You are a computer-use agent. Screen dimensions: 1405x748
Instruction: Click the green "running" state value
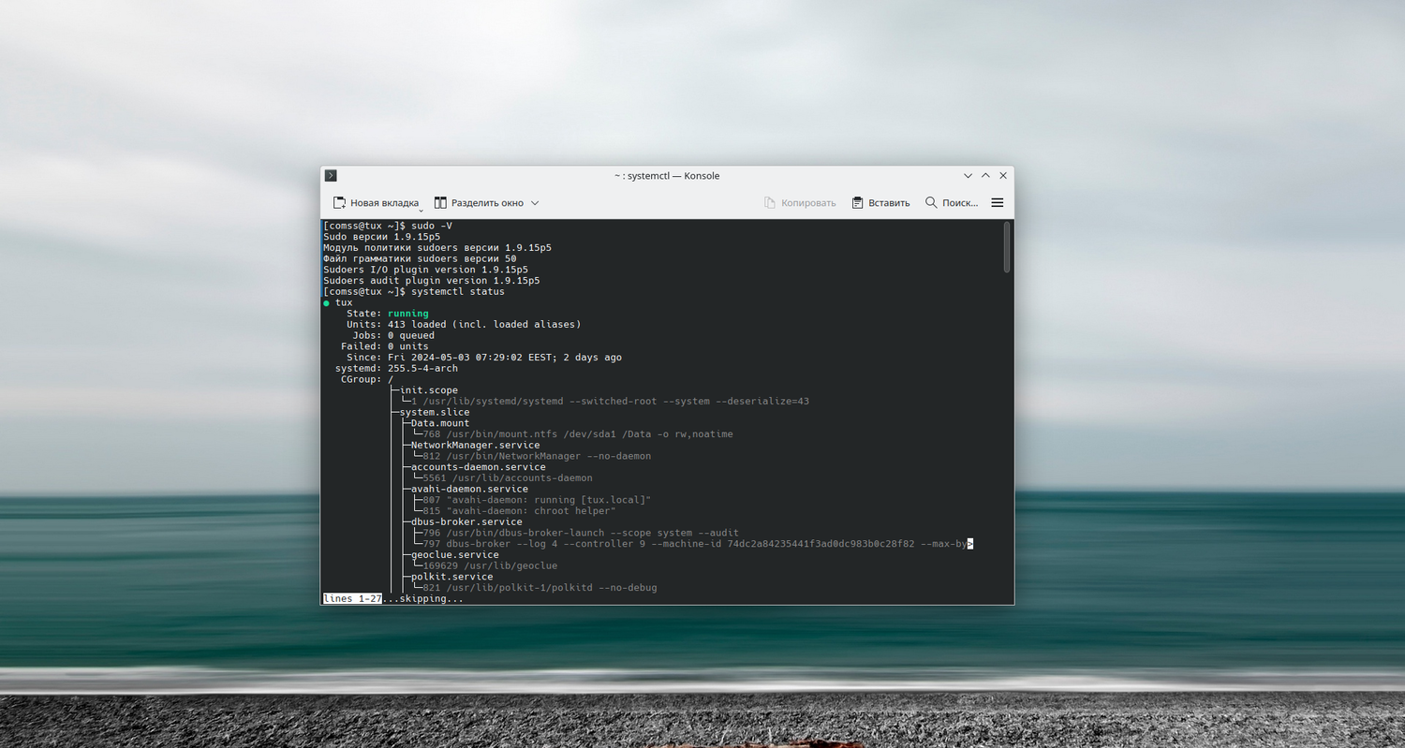(x=408, y=314)
